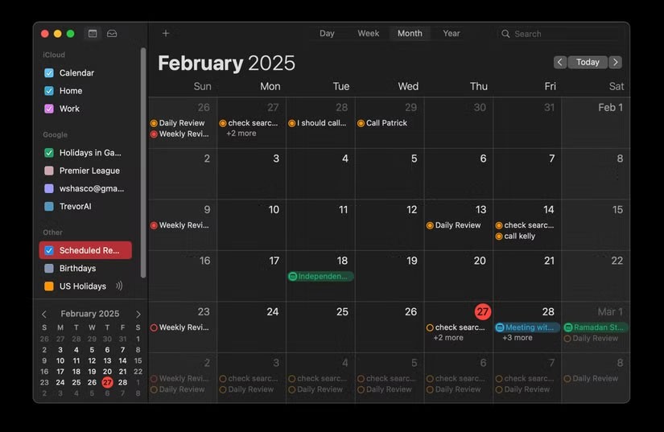Image resolution: width=664 pixels, height=432 pixels.
Task: Show next month in mini calendar
Action: click(x=138, y=314)
